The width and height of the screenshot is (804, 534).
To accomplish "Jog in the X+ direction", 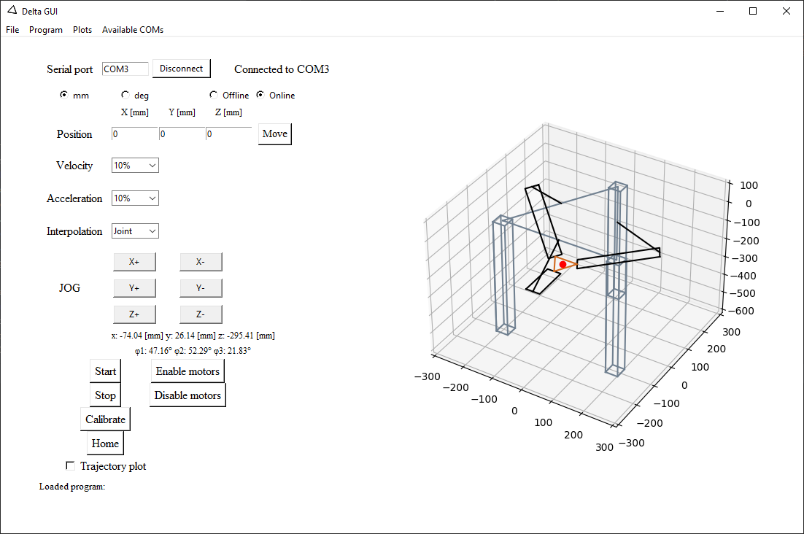I will tap(134, 262).
